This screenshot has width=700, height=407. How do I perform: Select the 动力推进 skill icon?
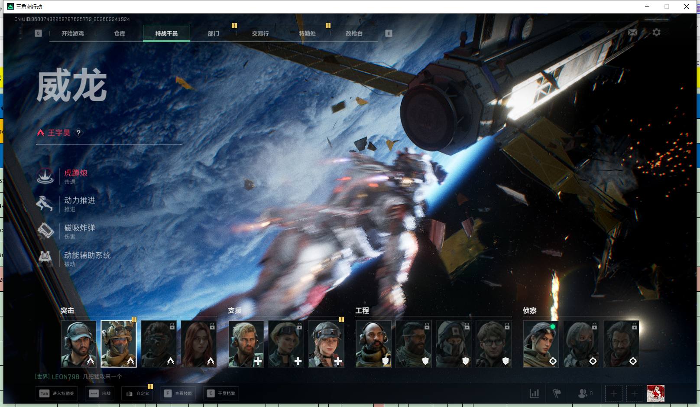pos(45,204)
